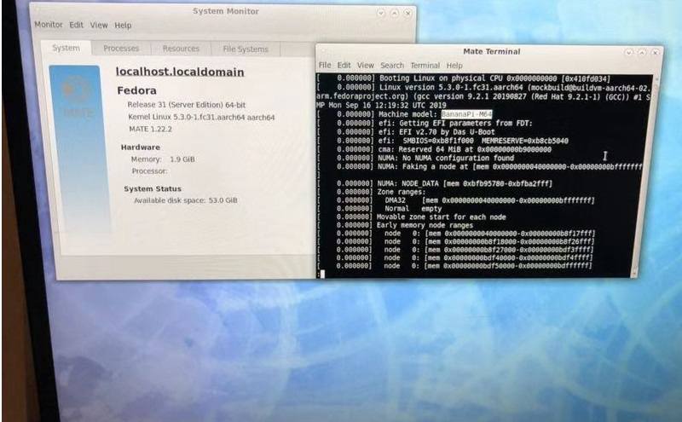The image size is (682, 422).
Task: Click the Zone ranges: line in terminal
Action: (x=372, y=192)
